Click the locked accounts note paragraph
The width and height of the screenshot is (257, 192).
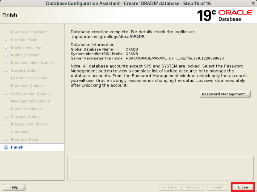click(159, 76)
